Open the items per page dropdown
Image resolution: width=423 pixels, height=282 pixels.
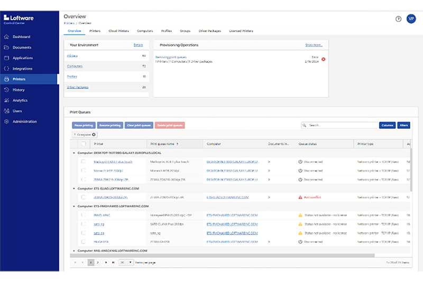point(126,262)
